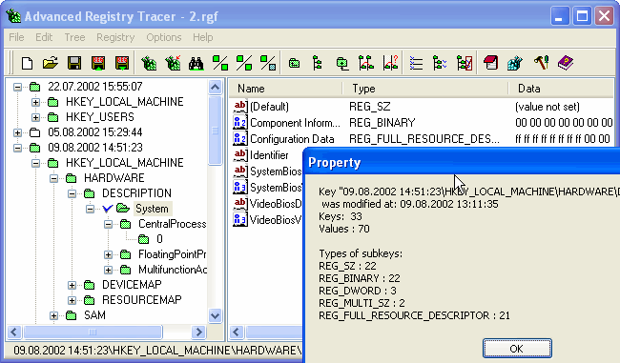Click the tree pane's vertical scrollbar thumb
620x363 pixels.
coord(216,131)
